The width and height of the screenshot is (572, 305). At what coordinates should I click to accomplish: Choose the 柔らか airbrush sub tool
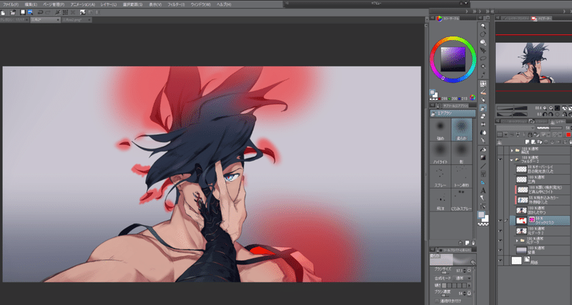coord(461,130)
